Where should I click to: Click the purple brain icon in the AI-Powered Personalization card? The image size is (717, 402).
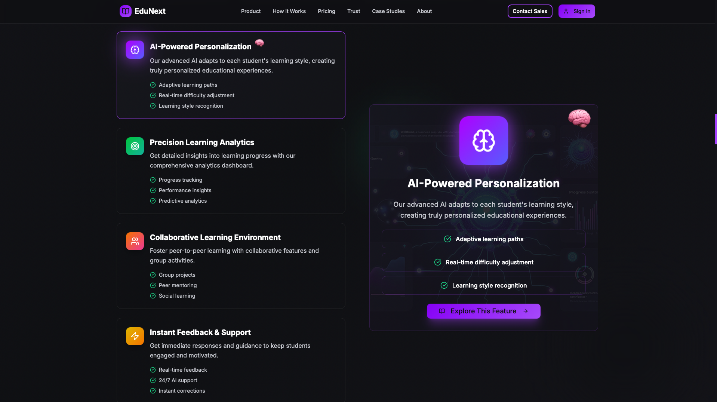coord(135,50)
